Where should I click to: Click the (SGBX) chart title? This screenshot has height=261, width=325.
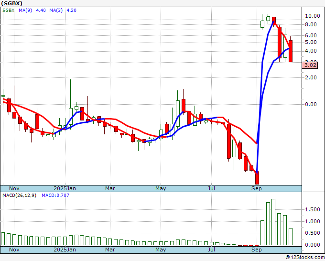(x=12, y=3)
